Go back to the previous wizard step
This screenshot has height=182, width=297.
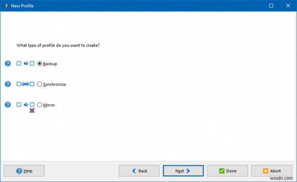coord(139,171)
